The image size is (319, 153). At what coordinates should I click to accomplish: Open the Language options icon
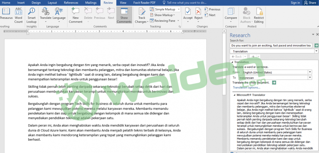point(59,11)
